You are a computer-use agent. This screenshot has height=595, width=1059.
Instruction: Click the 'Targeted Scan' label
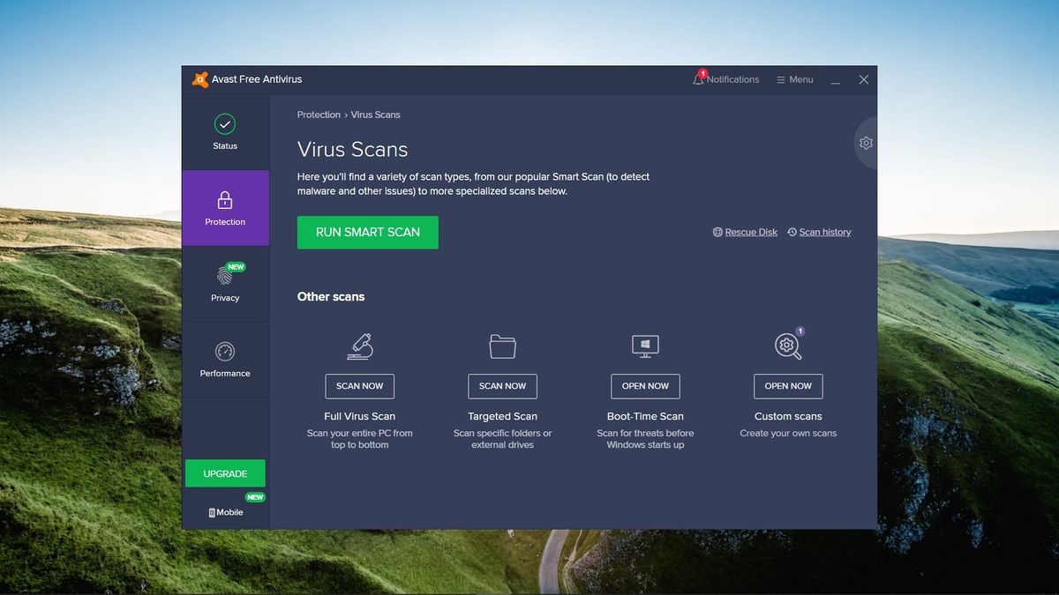pyautogui.click(x=503, y=416)
